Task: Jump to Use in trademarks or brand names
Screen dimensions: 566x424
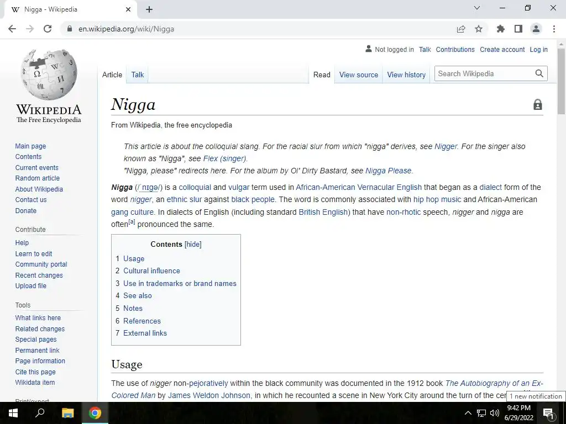Action: click(x=180, y=283)
